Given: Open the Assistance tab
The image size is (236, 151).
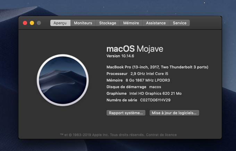Looking at the screenshot, I should [156, 23].
